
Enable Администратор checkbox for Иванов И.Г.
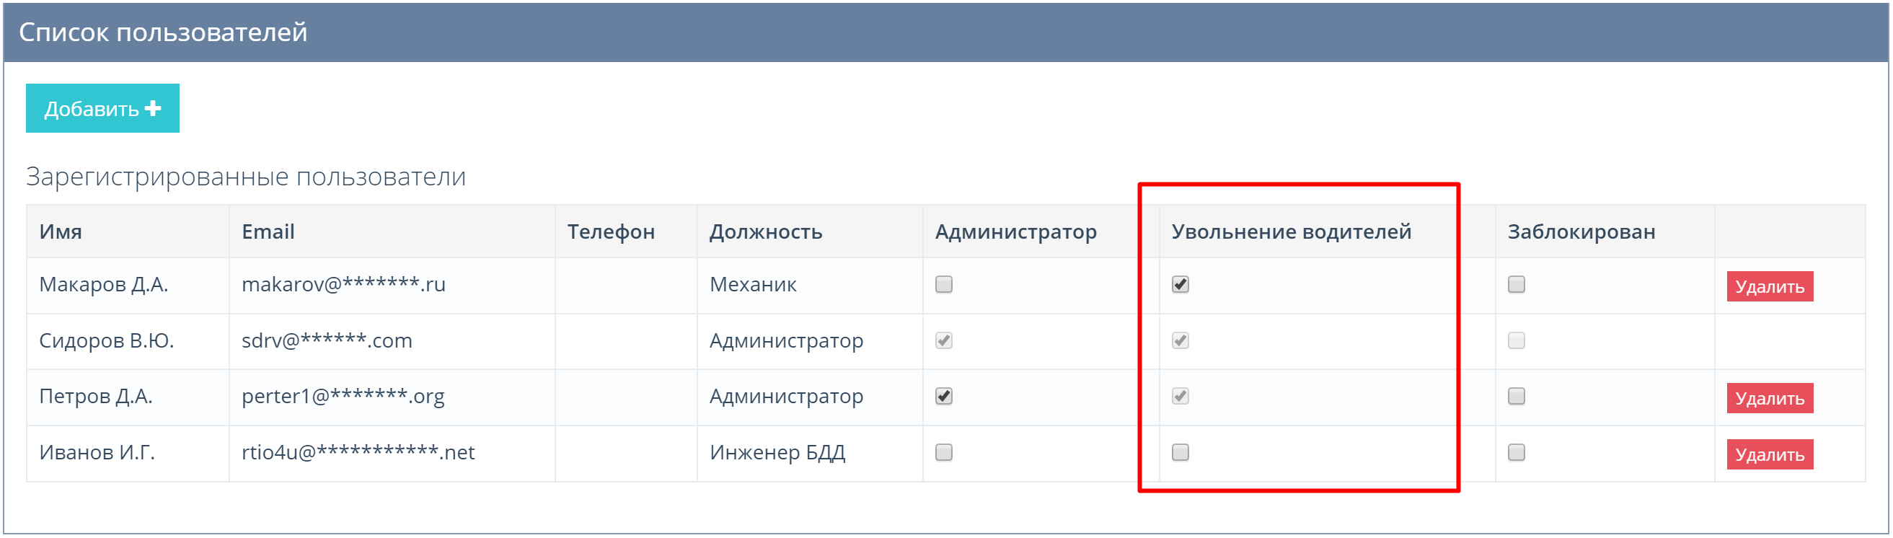[943, 452]
